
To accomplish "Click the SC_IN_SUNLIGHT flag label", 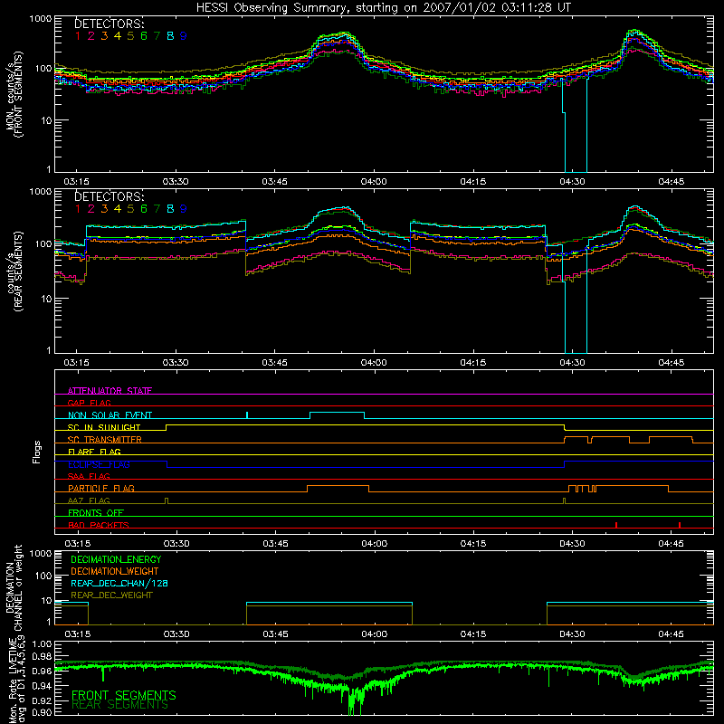I will 104,427.
